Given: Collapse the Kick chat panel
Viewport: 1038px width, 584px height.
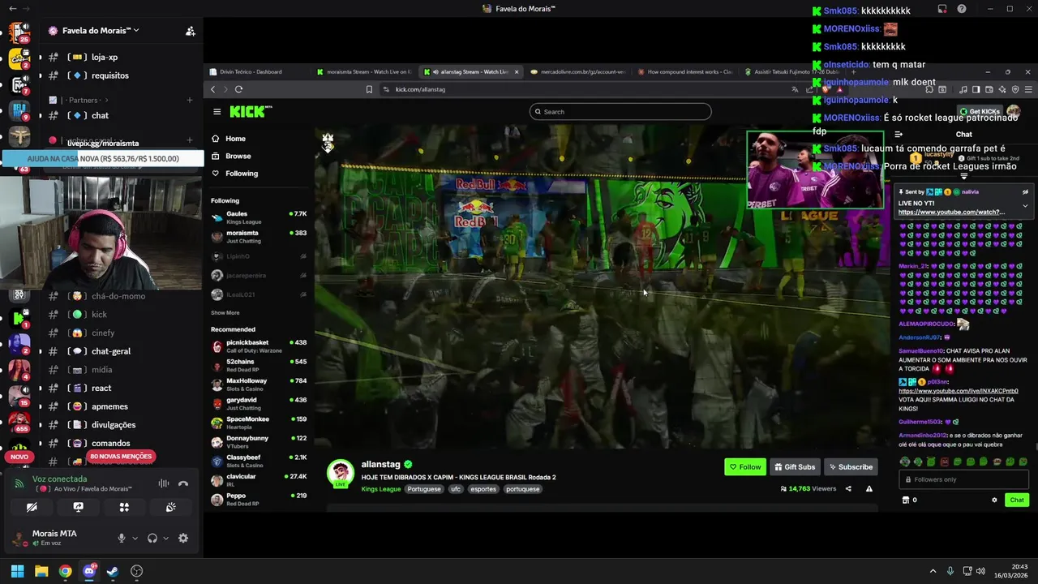Looking at the screenshot, I should [x=899, y=135].
